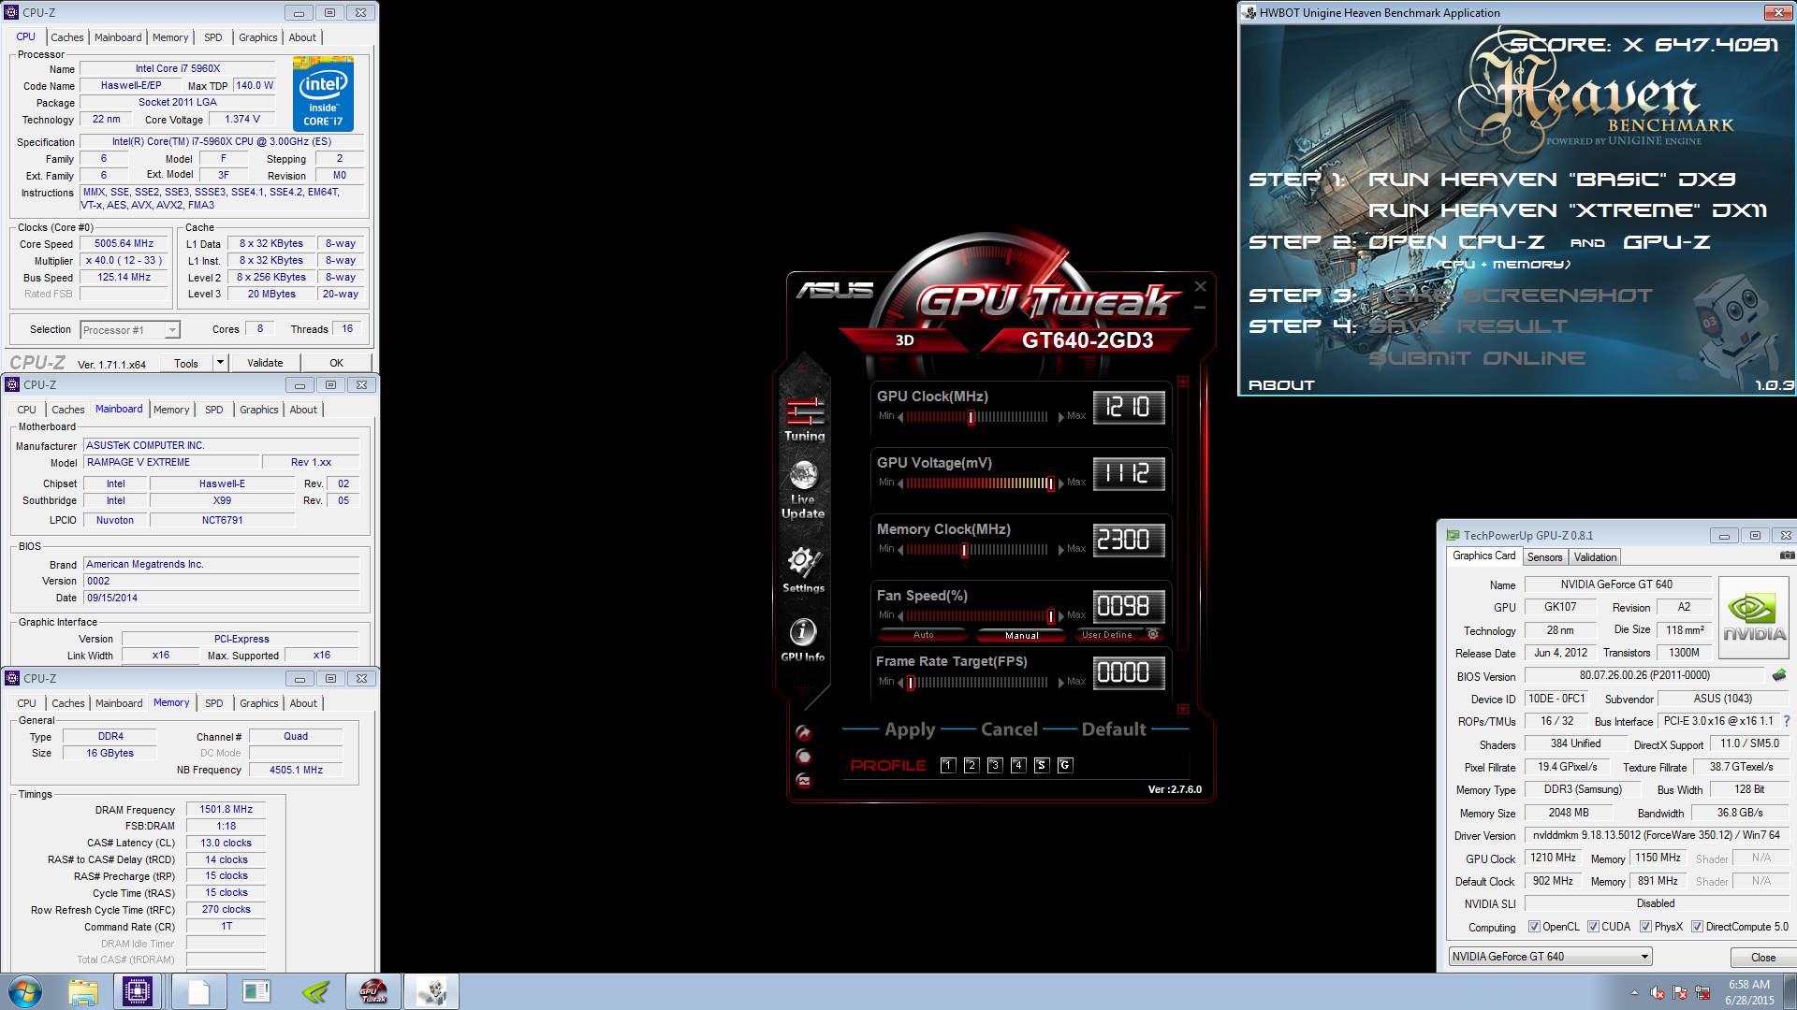Open the SPD tab in top CPU-Z window

tap(213, 37)
